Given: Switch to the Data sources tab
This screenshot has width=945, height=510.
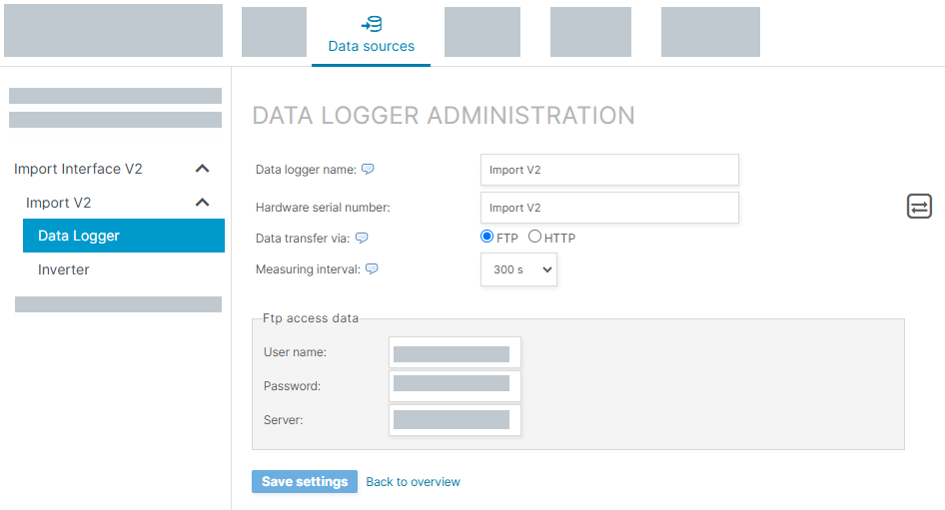Looking at the screenshot, I should 371,34.
